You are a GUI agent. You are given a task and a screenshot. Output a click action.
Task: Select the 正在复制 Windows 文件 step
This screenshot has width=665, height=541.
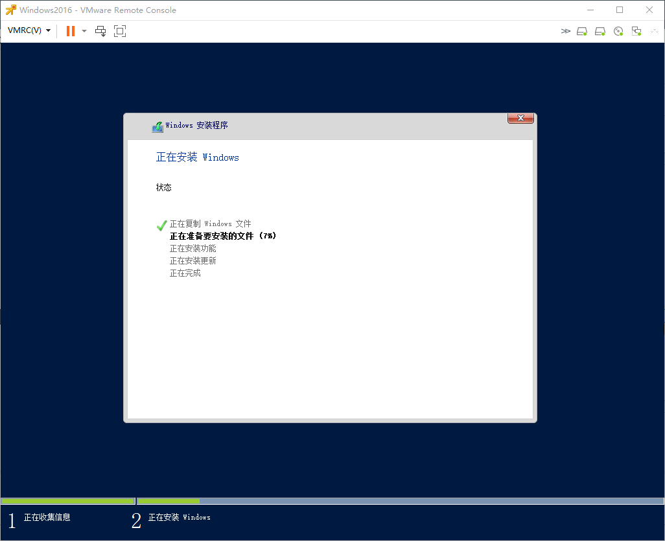211,224
